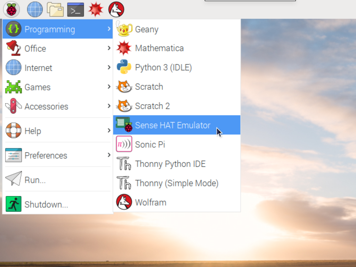Choose the Run... menu entry
This screenshot has height=267, width=356.
(58, 180)
